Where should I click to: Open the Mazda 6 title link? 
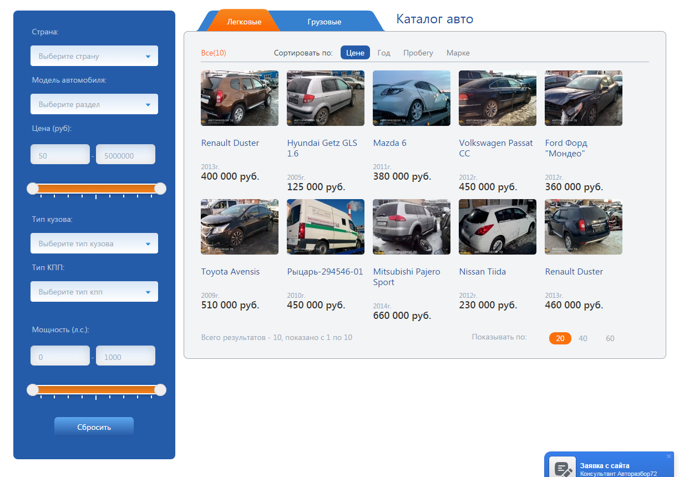pos(390,143)
